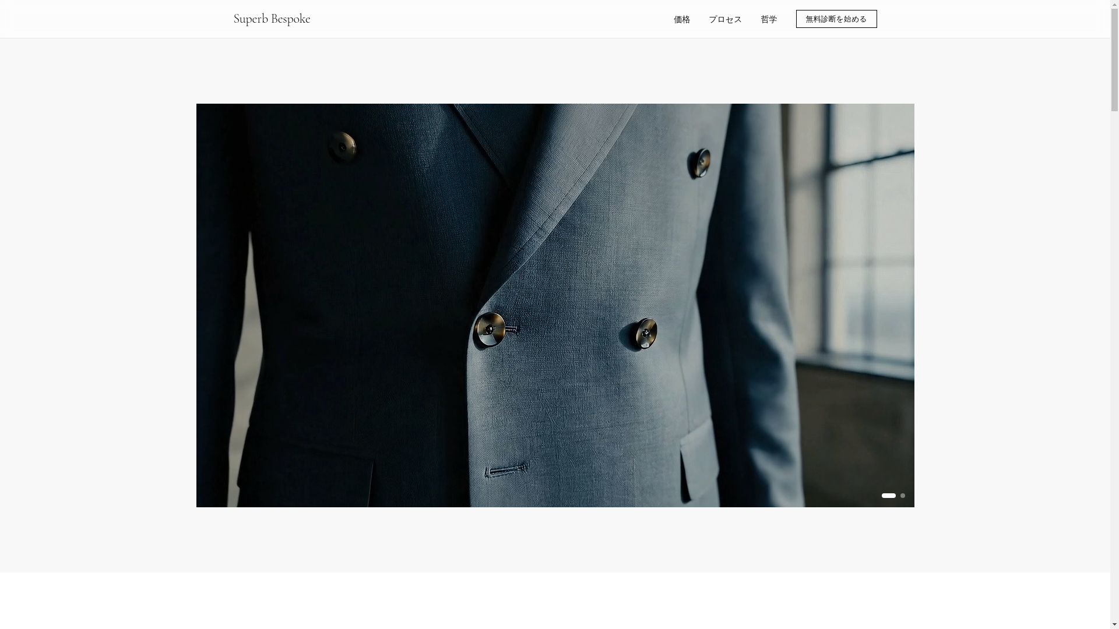This screenshot has width=1119, height=629.
Task: Click the scrollbar up arrow
Action: pyautogui.click(x=1114, y=3)
